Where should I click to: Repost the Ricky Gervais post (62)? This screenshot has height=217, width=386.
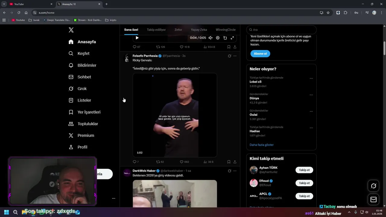tap(160, 162)
